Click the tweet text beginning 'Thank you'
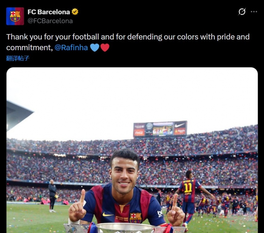This screenshot has height=233, width=264. pos(128,42)
